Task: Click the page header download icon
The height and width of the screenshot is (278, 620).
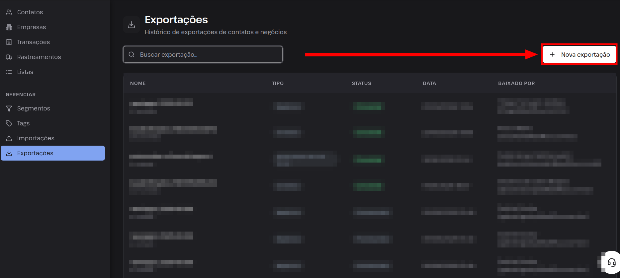Action: (132, 25)
